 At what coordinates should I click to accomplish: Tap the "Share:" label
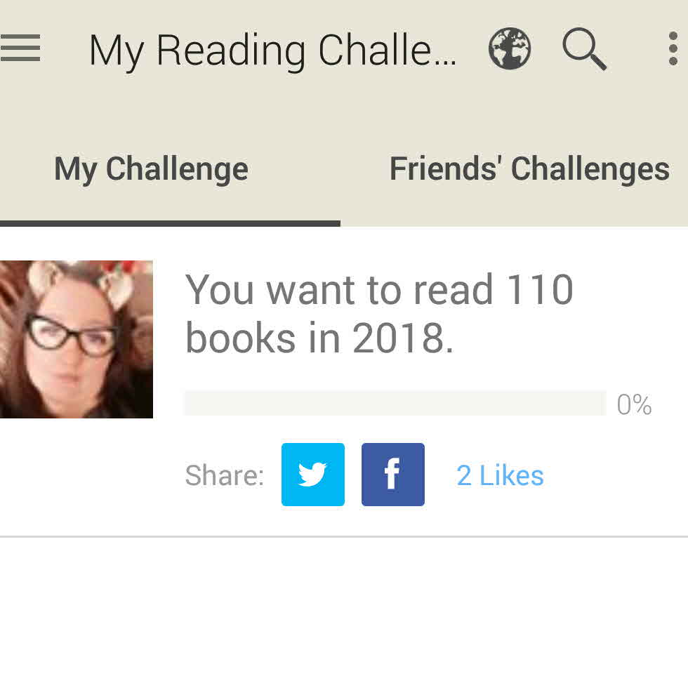(224, 476)
